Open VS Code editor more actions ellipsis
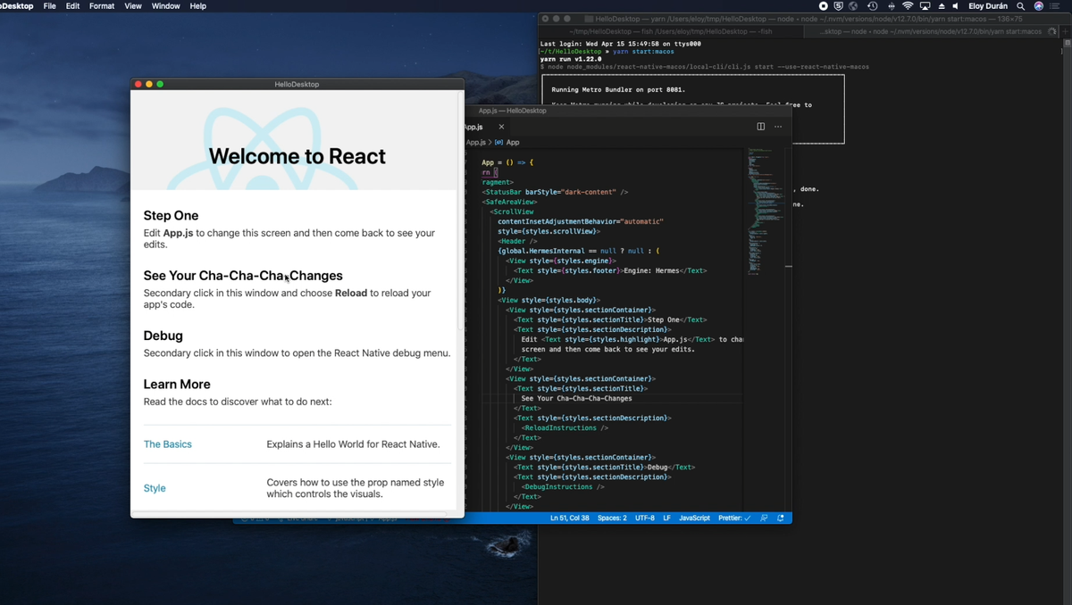Viewport: 1072px width, 605px height. (x=778, y=127)
